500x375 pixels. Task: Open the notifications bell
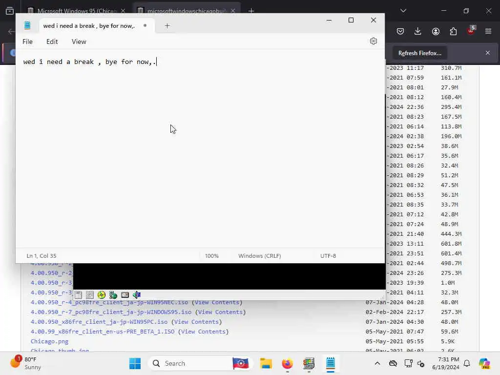[467, 363]
